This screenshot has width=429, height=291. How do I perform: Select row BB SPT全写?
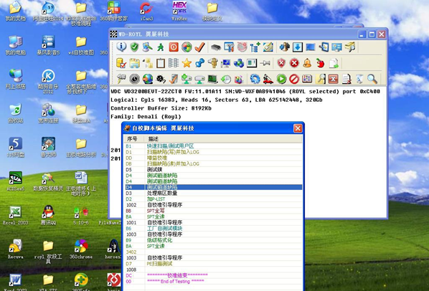pyautogui.click(x=213, y=211)
